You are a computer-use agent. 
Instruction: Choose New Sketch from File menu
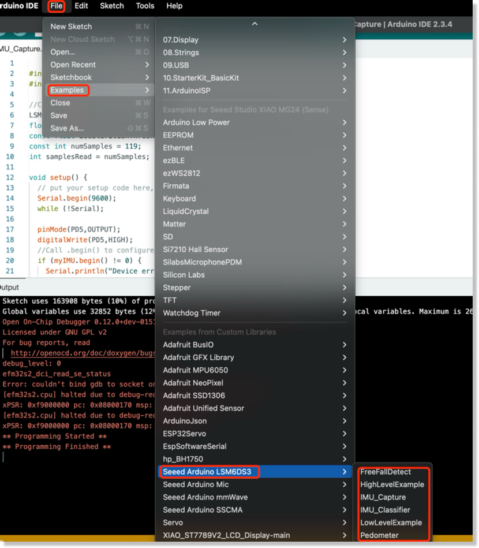pos(99,27)
